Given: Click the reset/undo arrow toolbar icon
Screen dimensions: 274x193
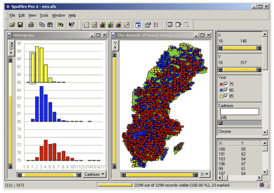Looking at the screenshot, I should click(61, 25).
